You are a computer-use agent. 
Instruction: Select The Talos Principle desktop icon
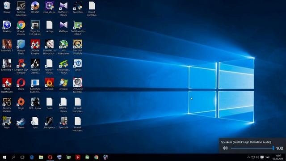tap(78, 47)
